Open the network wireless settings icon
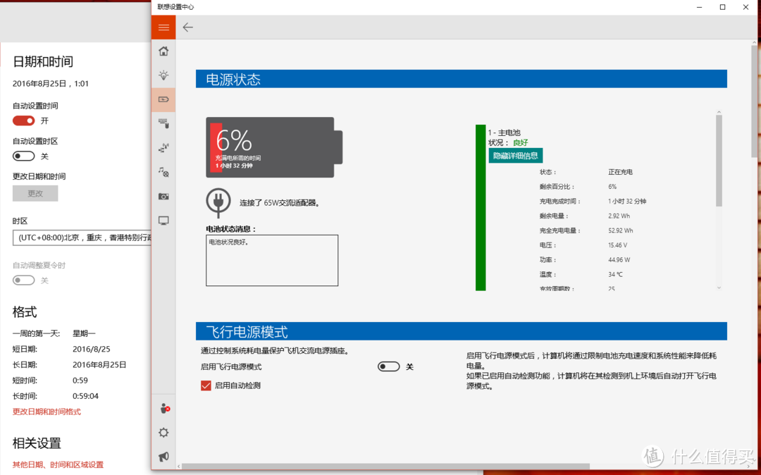Screen dimensions: 761x475 click(163, 148)
